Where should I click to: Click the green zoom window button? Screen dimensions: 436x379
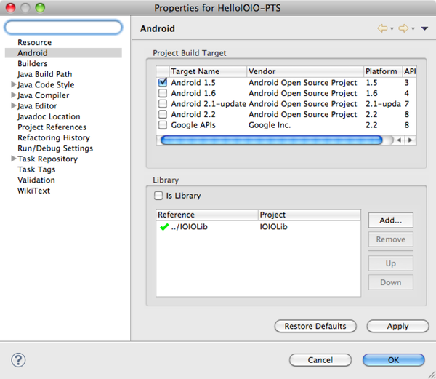coord(40,7)
